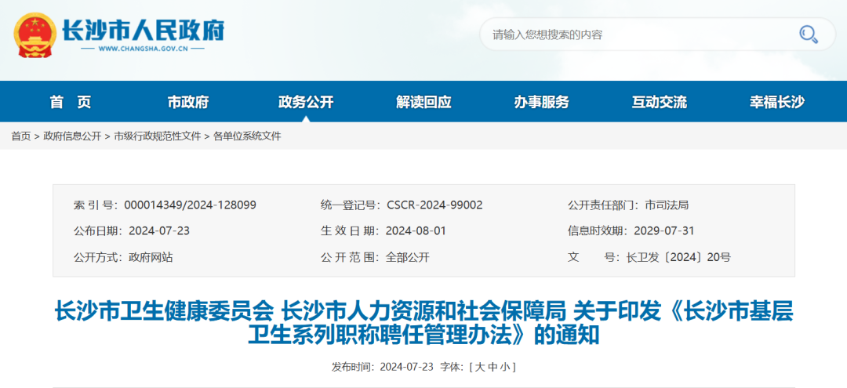This screenshot has height=388, width=847.
Task: Click the search magnifier icon
Action: point(808,34)
